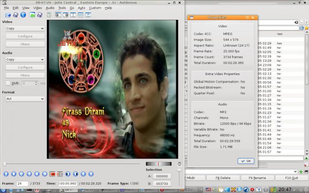The image size is (309, 193).
Task: Click F10 Quit in Krusader
Action: (291, 178)
